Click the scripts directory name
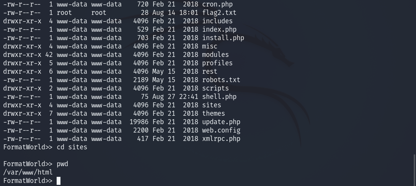The height and width of the screenshot is (186, 416). [215, 88]
